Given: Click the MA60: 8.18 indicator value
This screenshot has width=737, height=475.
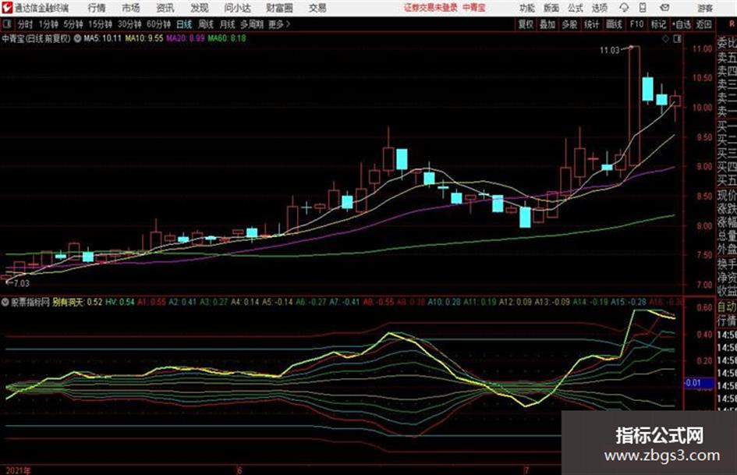Looking at the screenshot, I should pos(226,38).
